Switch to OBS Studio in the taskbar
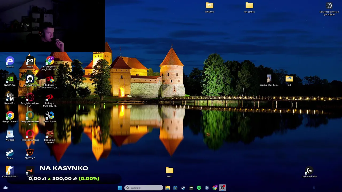 pos(223,188)
